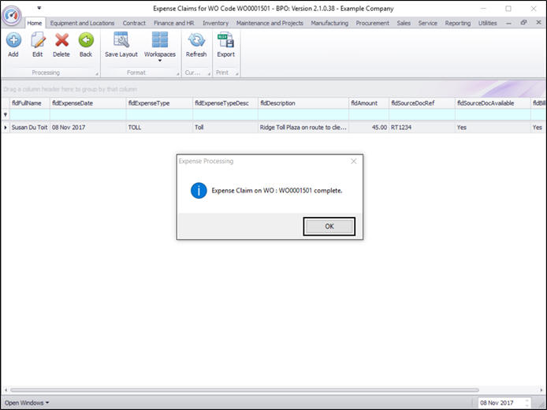The width and height of the screenshot is (547, 410).
Task: Click the left scroll arrow of grid
Action: click(x=6, y=389)
